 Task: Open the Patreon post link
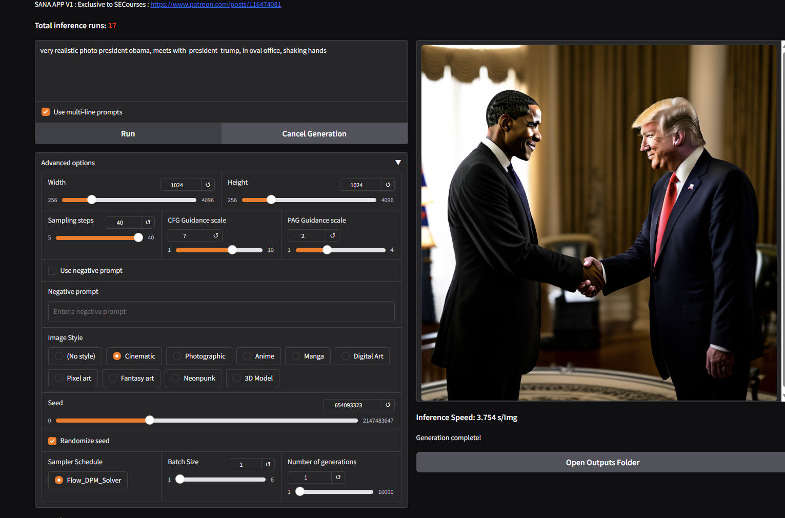(x=215, y=5)
